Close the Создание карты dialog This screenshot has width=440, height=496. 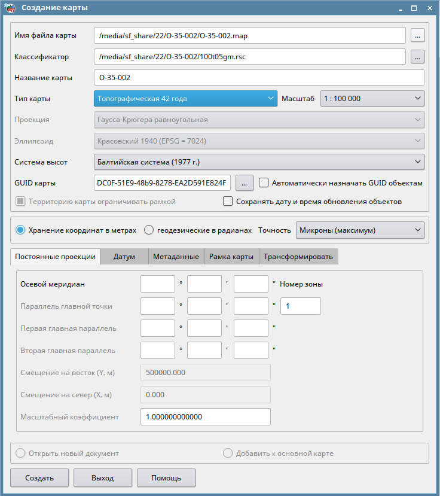428,8
